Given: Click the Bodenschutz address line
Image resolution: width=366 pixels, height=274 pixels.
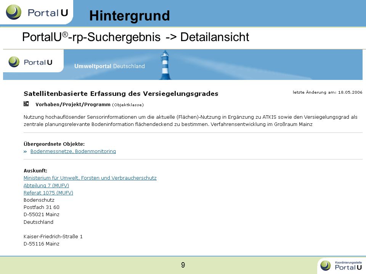Looking at the screenshot, I should tap(39, 200).
